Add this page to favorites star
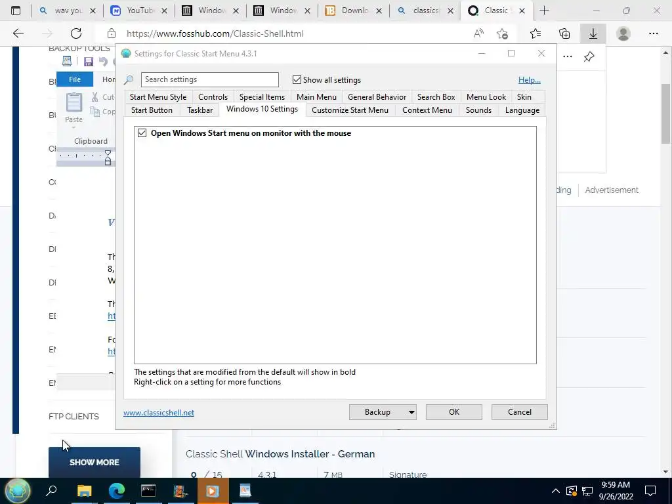This screenshot has width=672, height=504. 502,33
